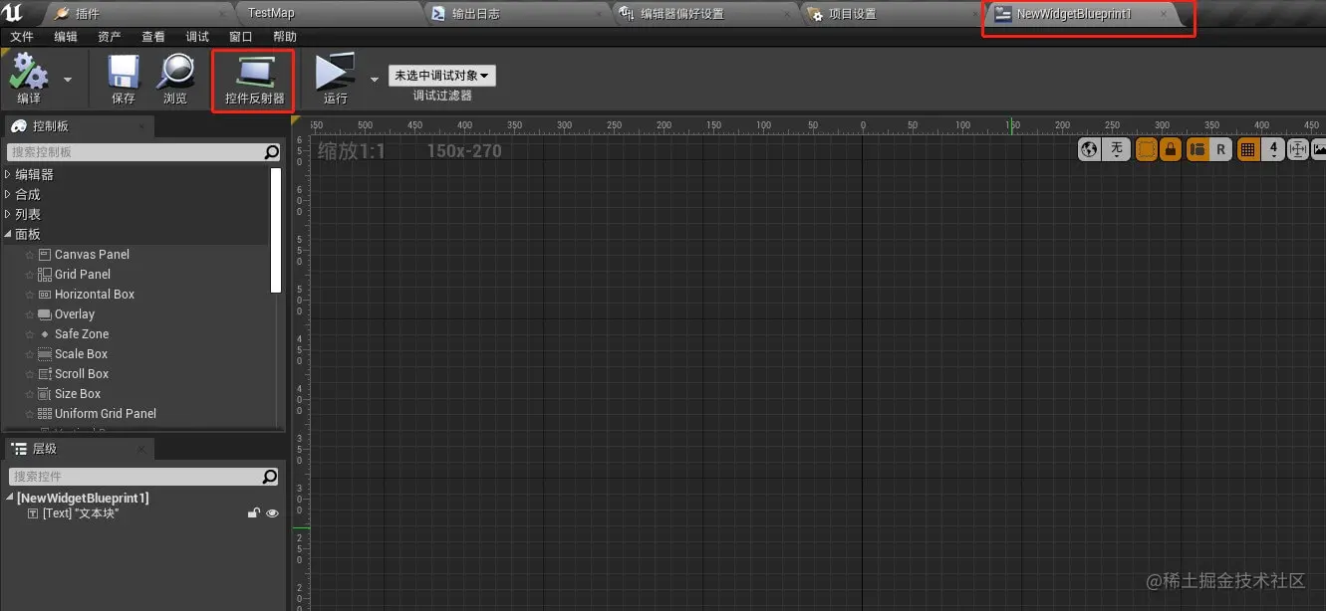
Task: Switch to the 输出日志 tab
Action: click(518, 14)
